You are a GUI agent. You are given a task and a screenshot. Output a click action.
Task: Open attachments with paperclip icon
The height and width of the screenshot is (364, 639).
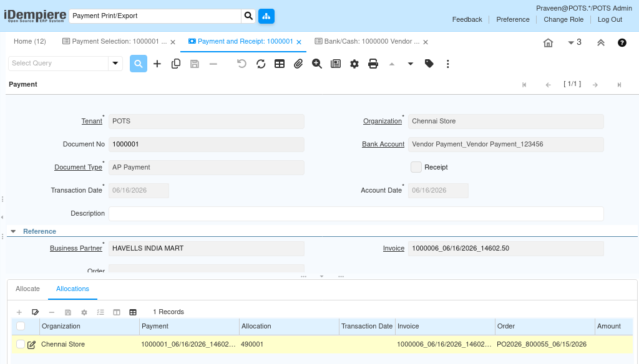298,64
